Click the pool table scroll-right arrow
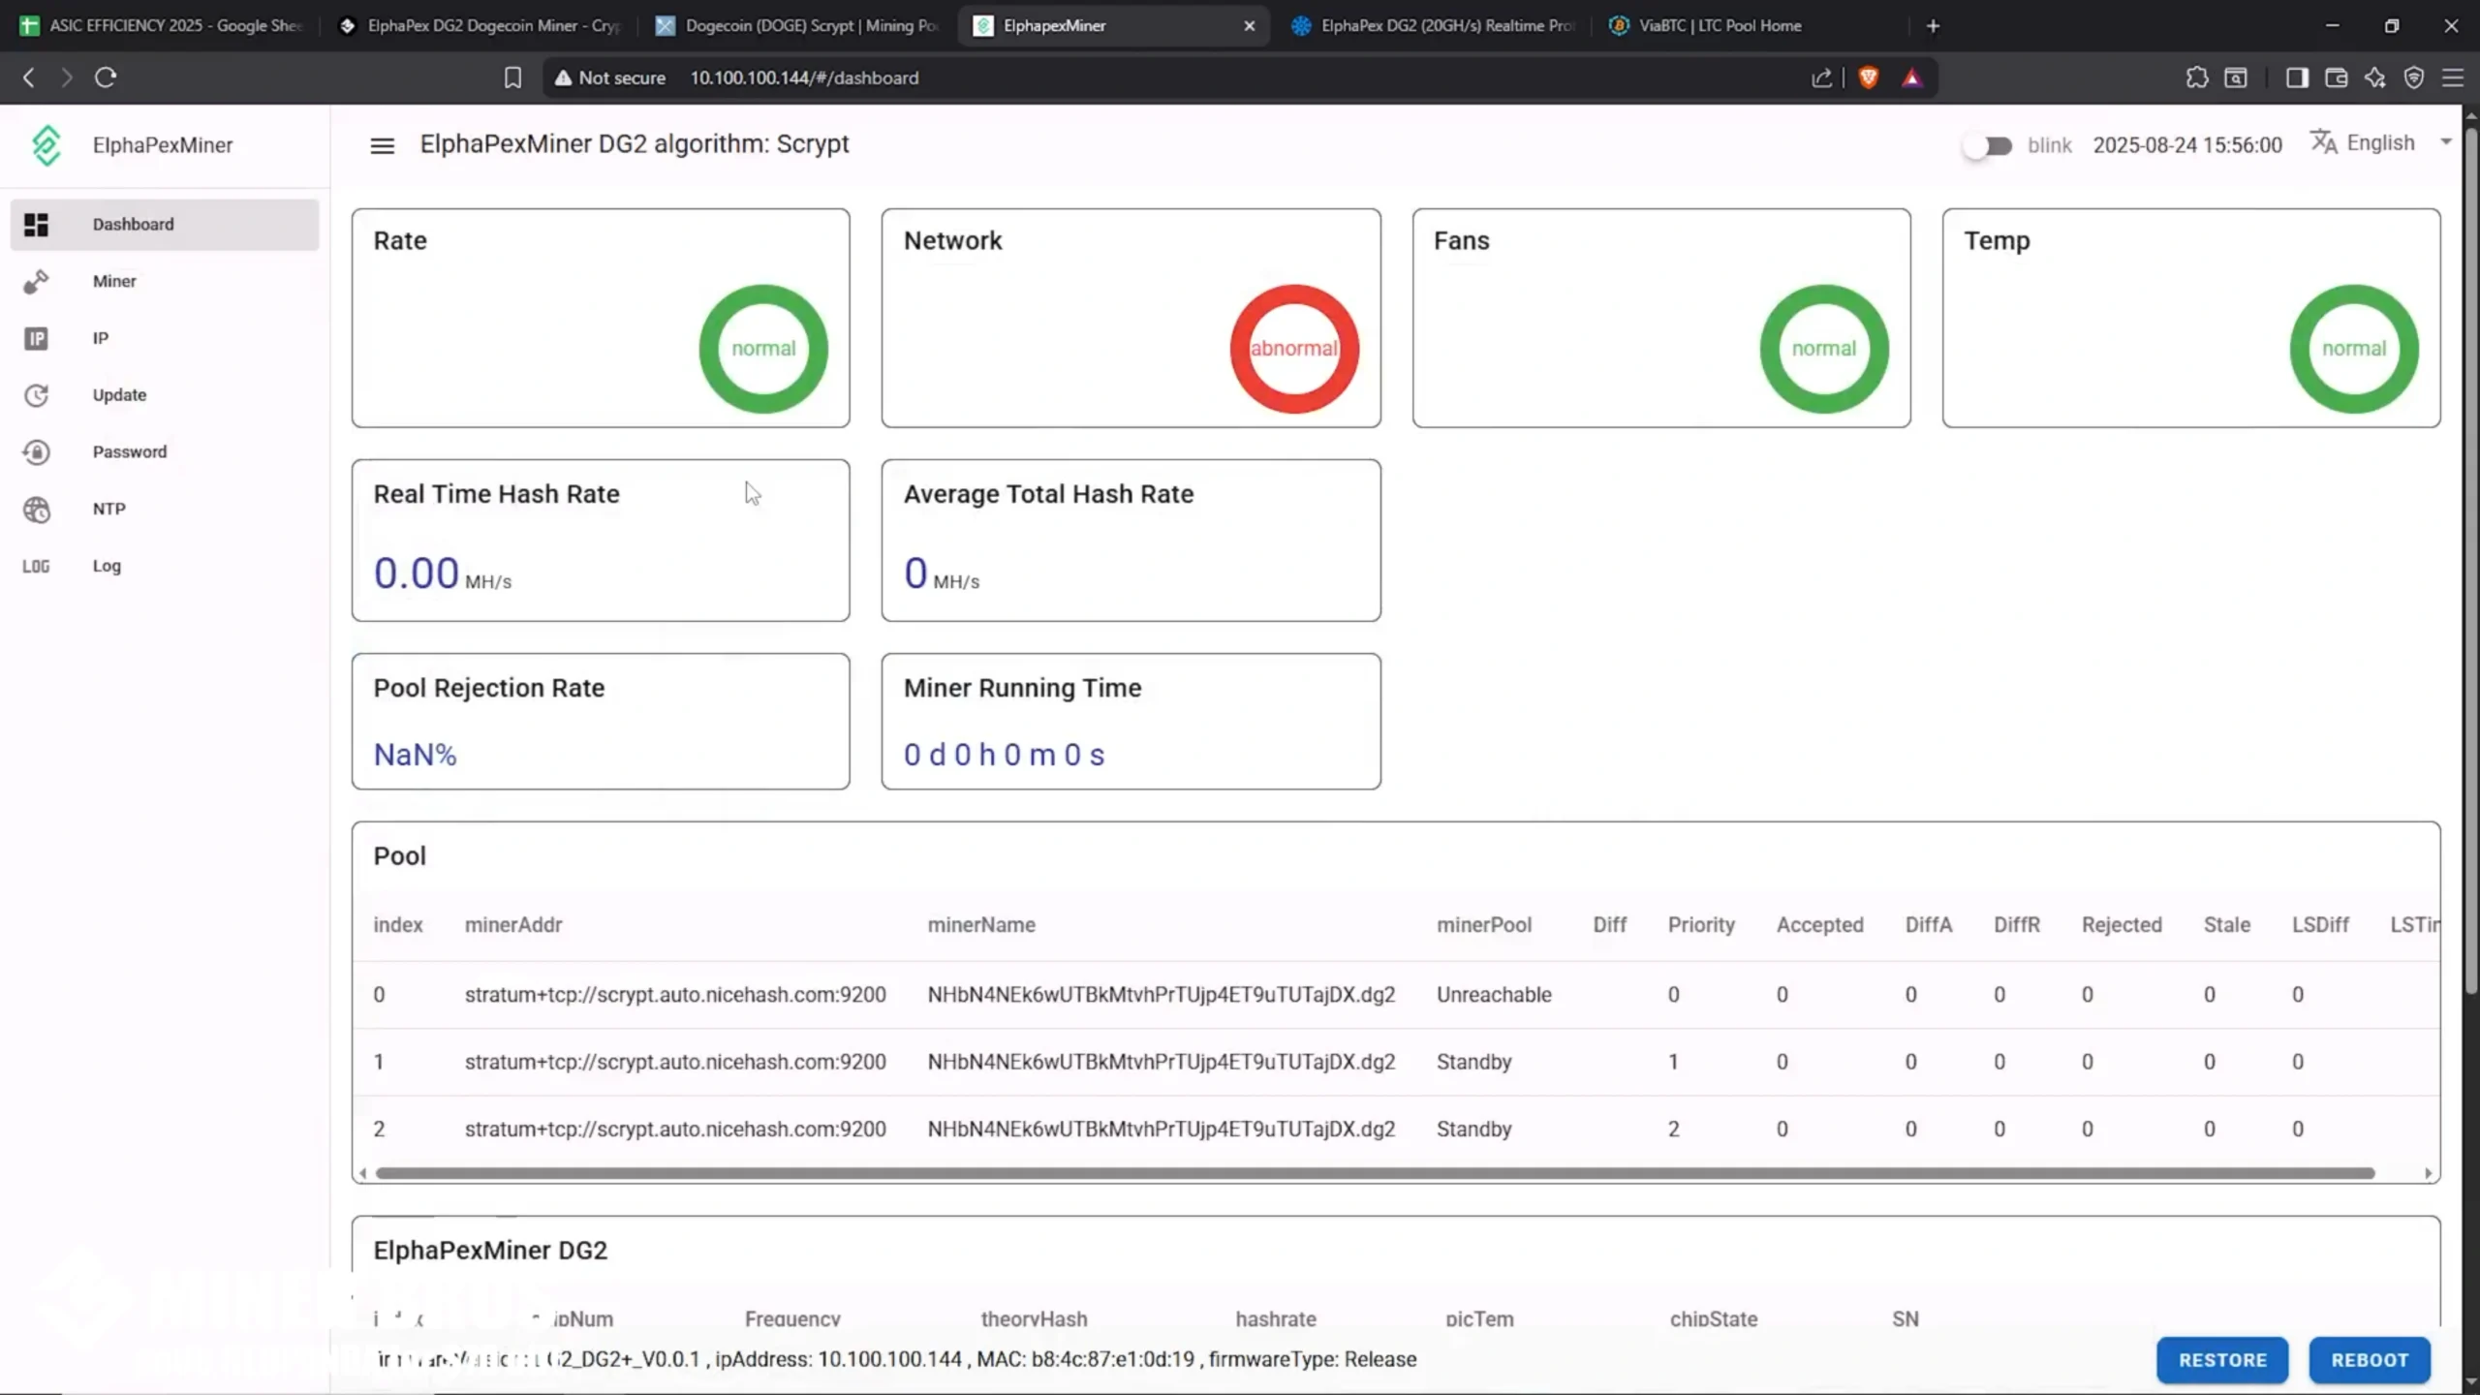 coord(2429,1173)
